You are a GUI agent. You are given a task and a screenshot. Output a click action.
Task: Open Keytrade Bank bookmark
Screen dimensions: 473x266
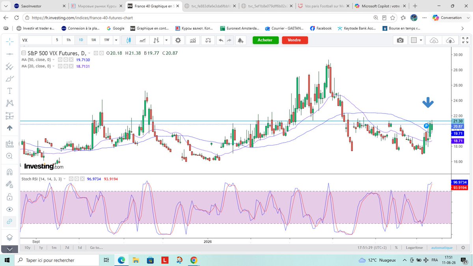[358, 28]
